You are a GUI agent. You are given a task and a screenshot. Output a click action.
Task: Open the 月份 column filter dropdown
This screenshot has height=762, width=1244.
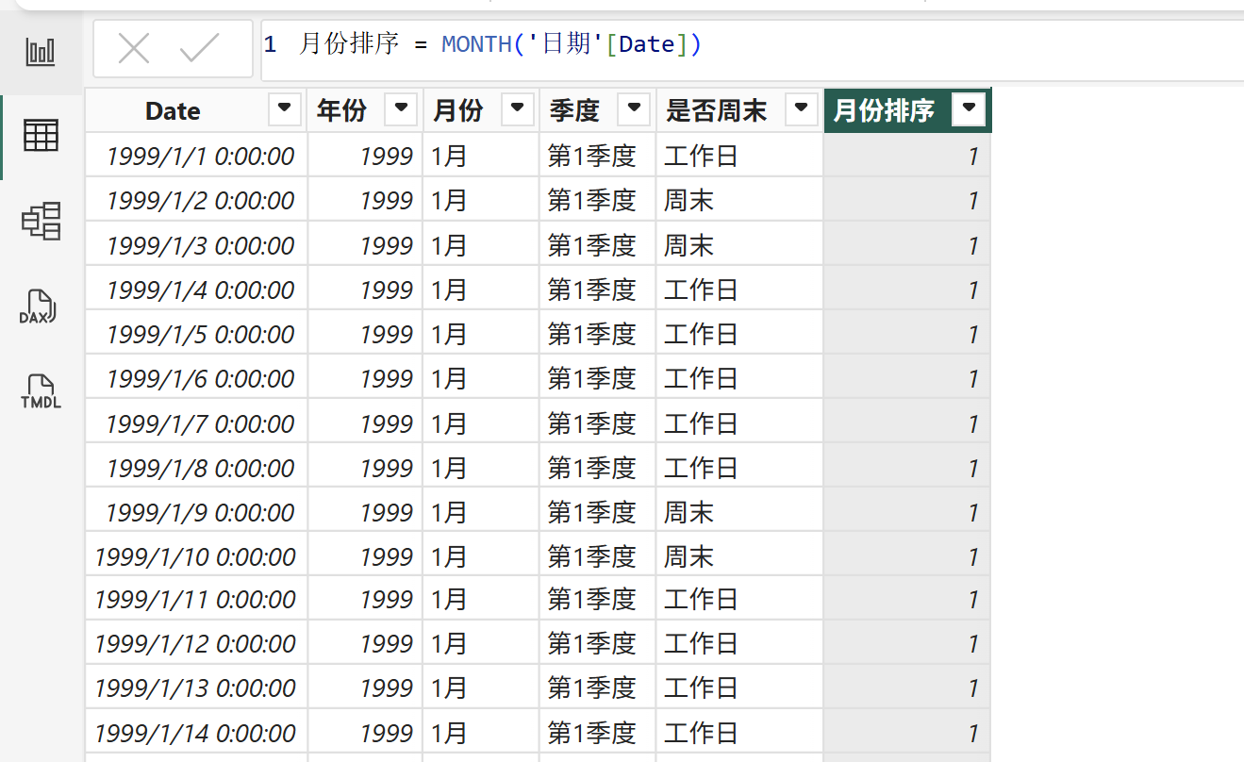pos(517,109)
